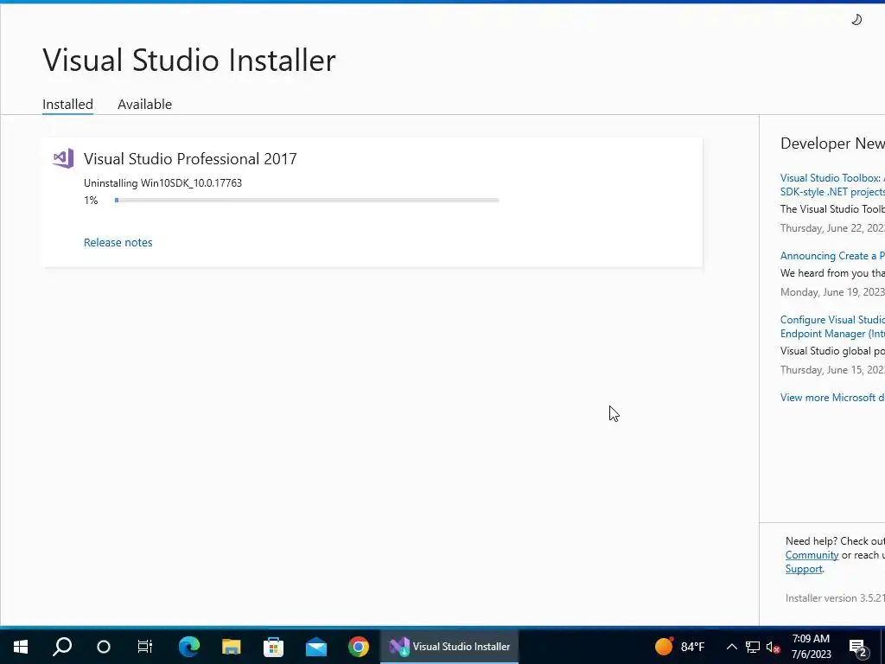Open Microsoft Store from taskbar

click(x=274, y=647)
